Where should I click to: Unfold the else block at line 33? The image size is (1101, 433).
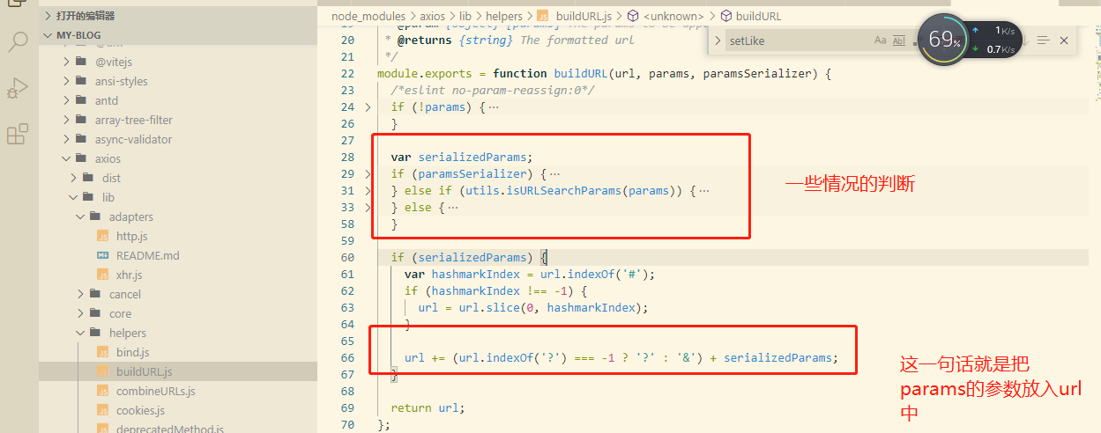(368, 208)
